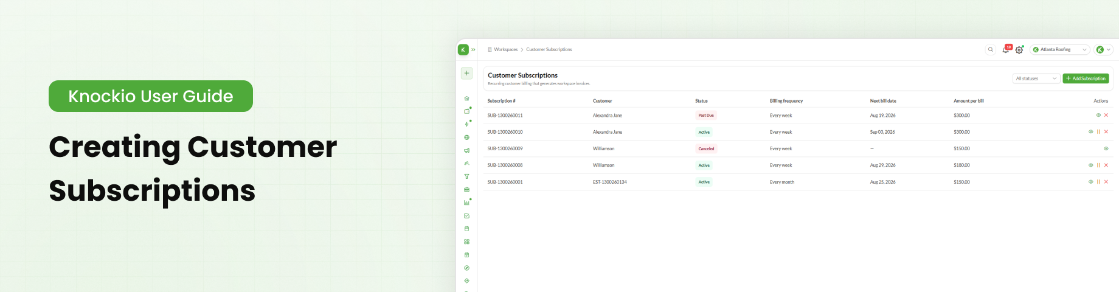
Task: Go to Workspaces in the breadcrumb
Action: click(x=505, y=50)
